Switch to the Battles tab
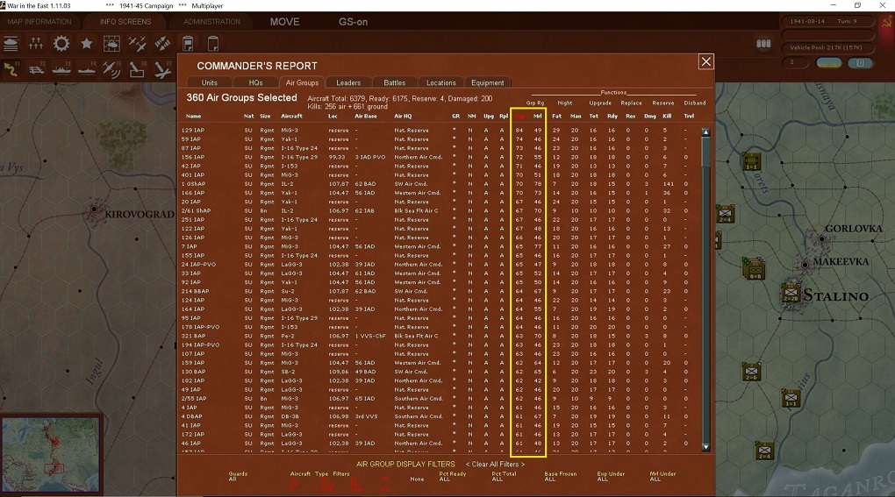 [395, 82]
